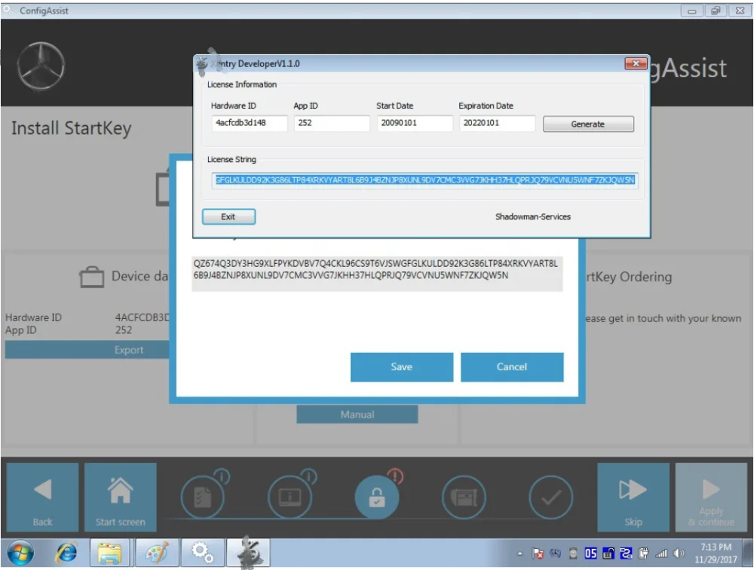754x570 pixels.
Task: Click Apply & continue button
Action: tap(711, 497)
